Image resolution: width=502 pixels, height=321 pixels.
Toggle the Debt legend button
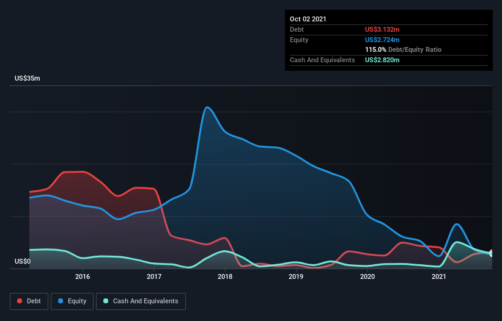pyautogui.click(x=29, y=301)
